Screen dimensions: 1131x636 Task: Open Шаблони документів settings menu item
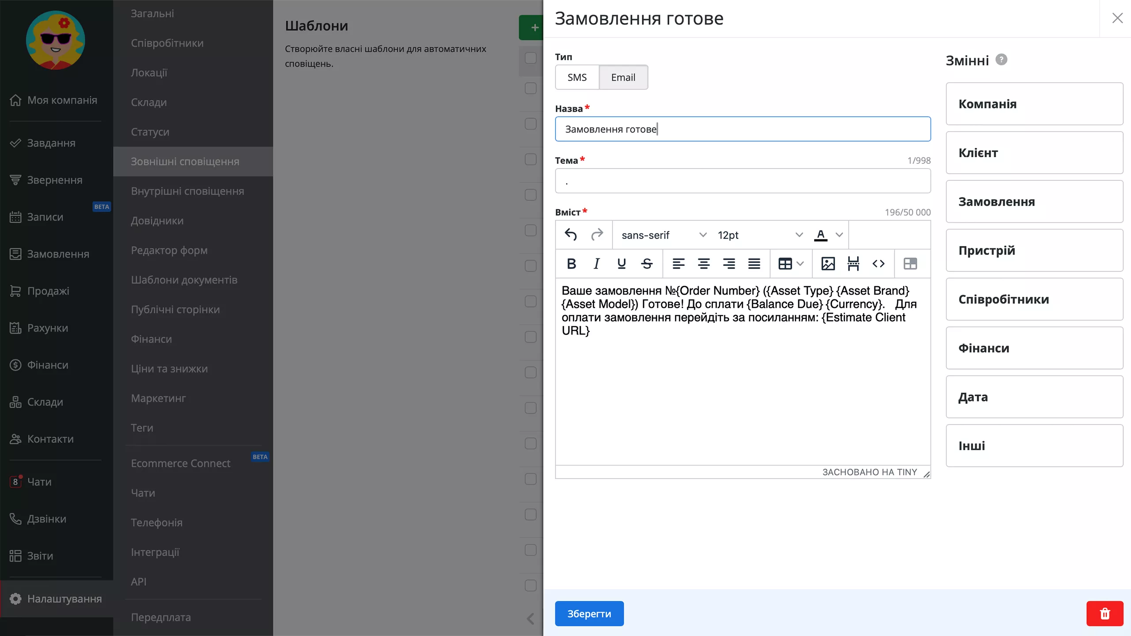(x=184, y=280)
